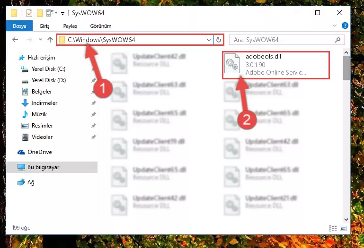Image resolution: width=364 pixels, height=248 pixels.
Task: Open the Paylaş ribbon tab
Action: pyautogui.click(x=70, y=26)
